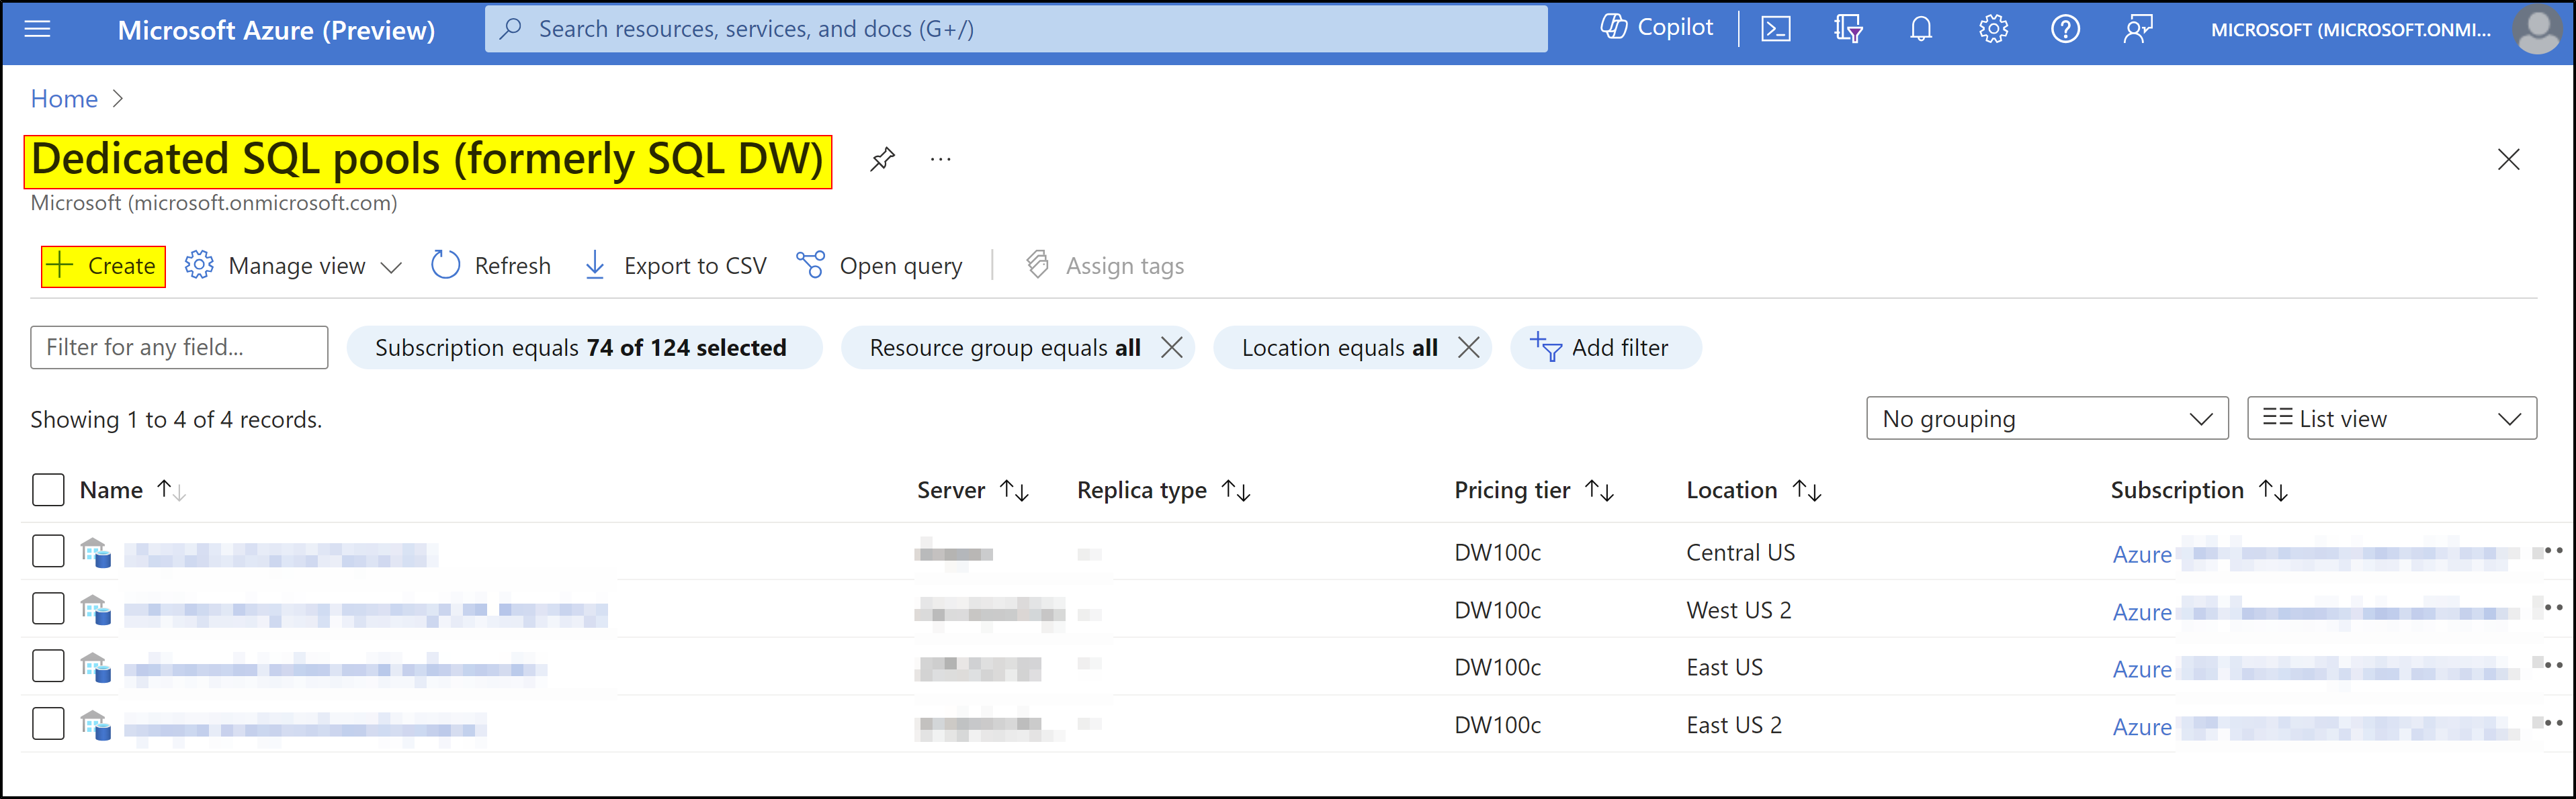Open Directories and subscriptions filter icon

pyautogui.click(x=1848, y=29)
